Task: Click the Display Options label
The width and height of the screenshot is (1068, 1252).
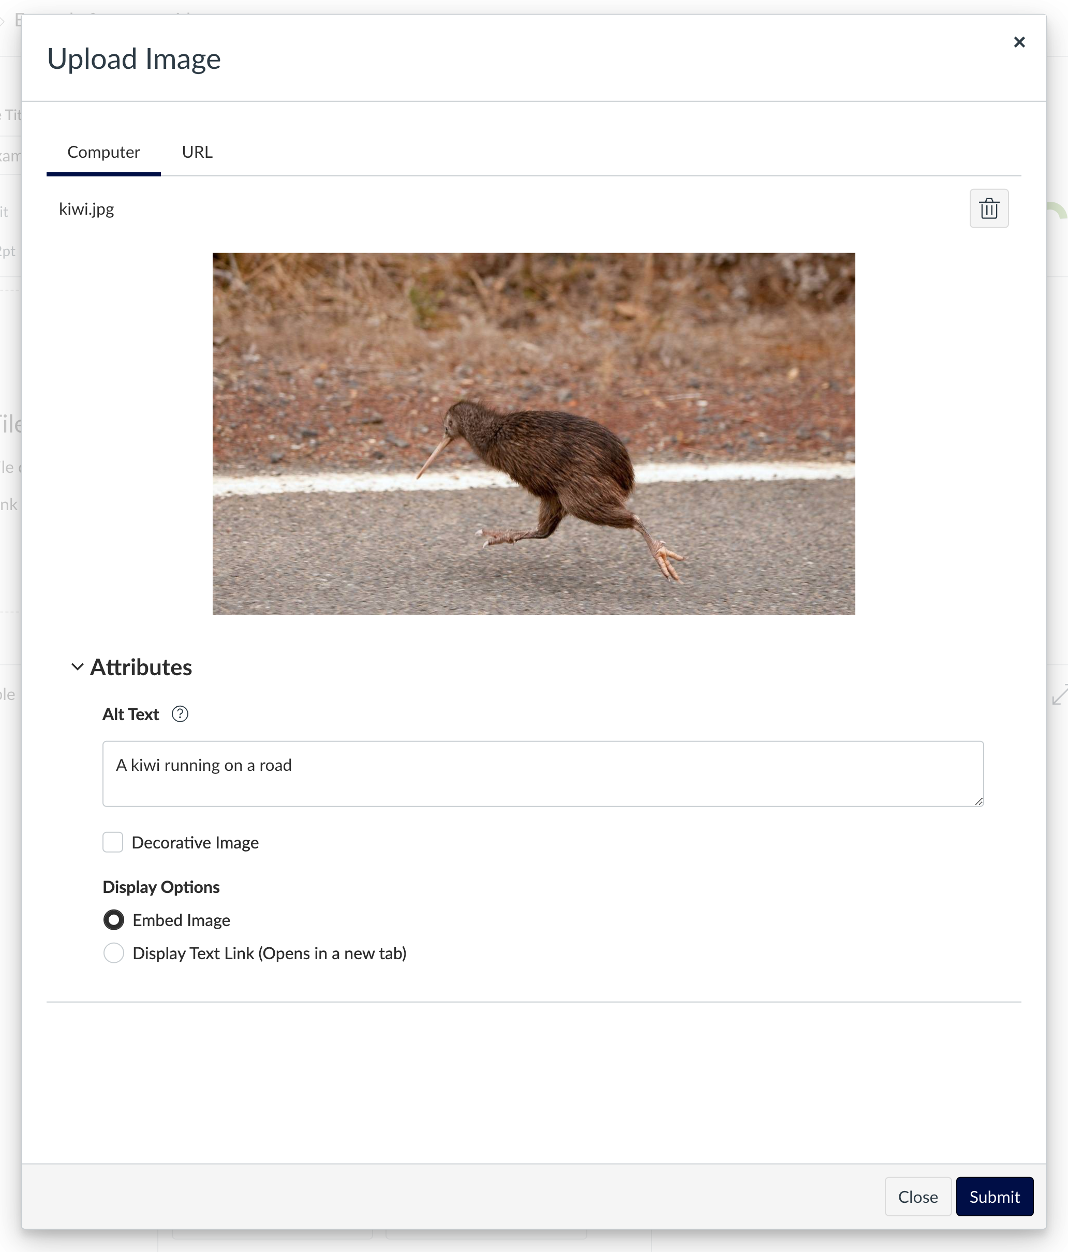Action: click(161, 887)
